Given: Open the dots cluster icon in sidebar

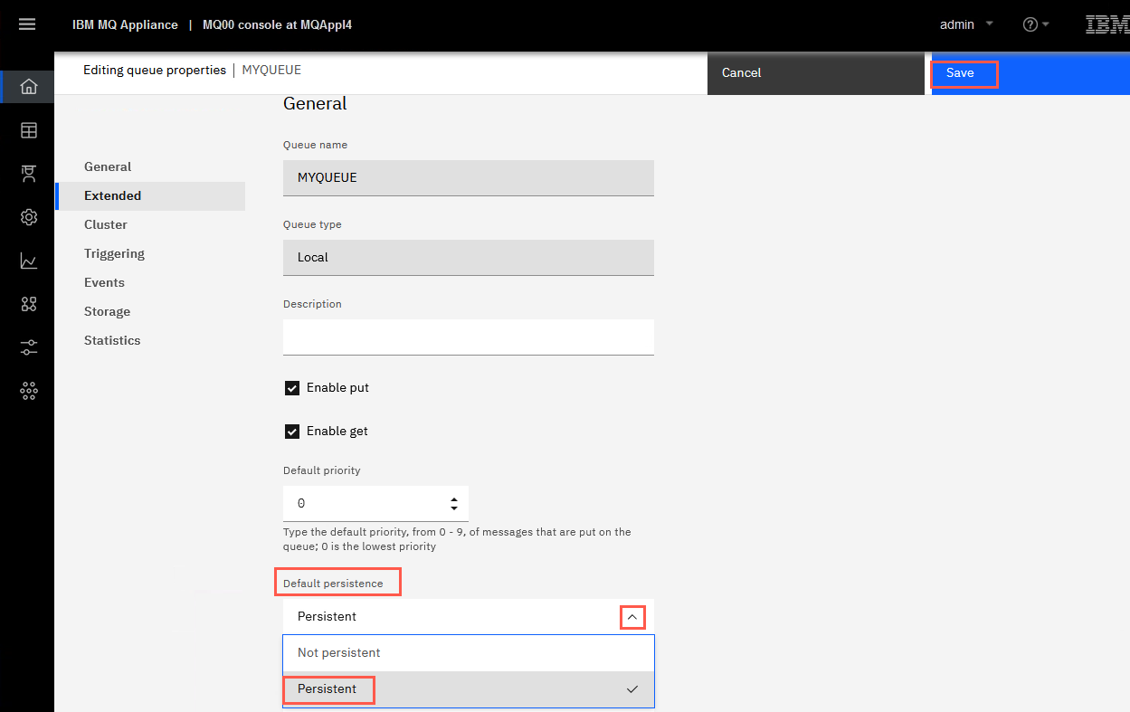Looking at the screenshot, I should click(28, 391).
